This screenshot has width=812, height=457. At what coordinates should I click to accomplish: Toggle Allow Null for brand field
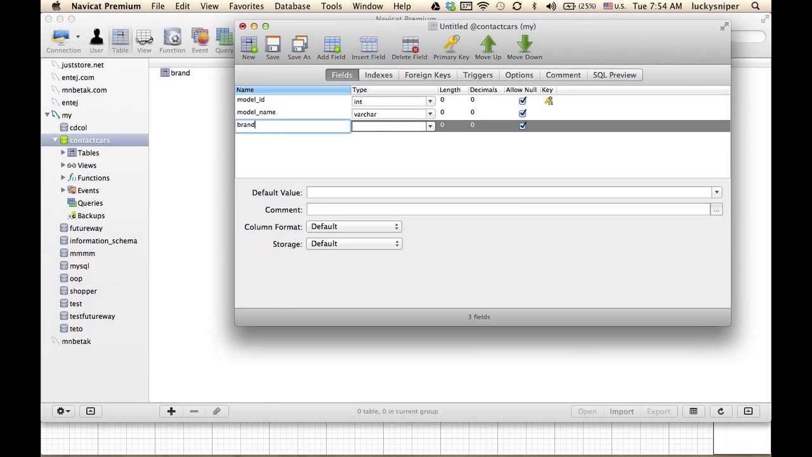tap(523, 126)
